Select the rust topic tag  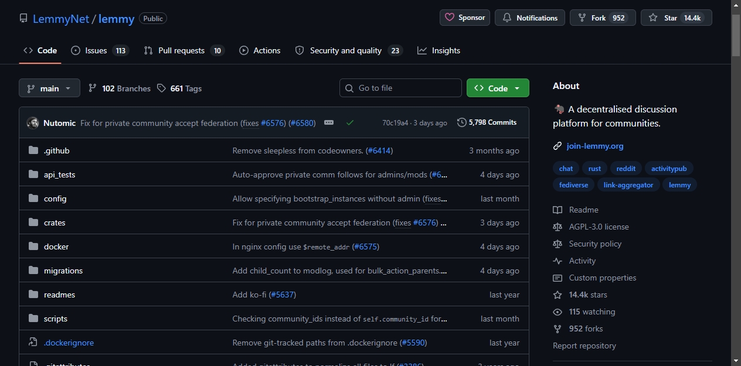594,168
